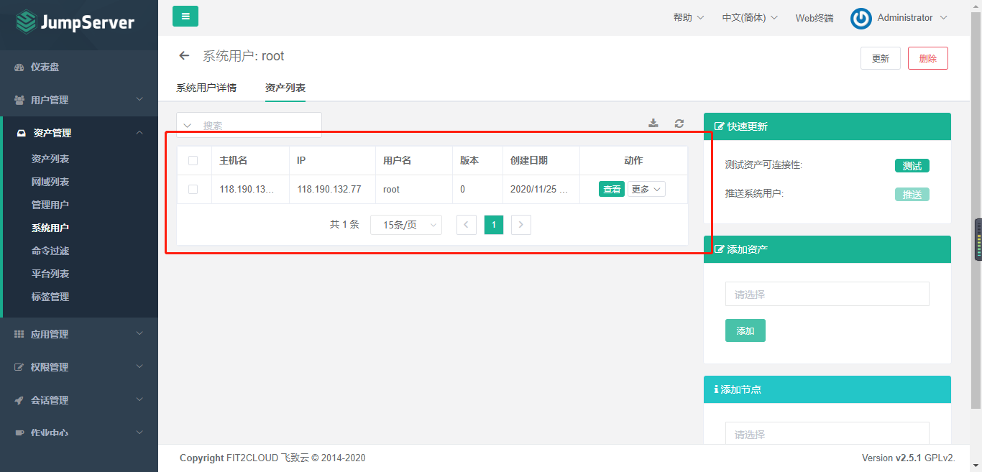Open 标签管理 in the sidebar
Screen dimensions: 982x472
coord(50,297)
